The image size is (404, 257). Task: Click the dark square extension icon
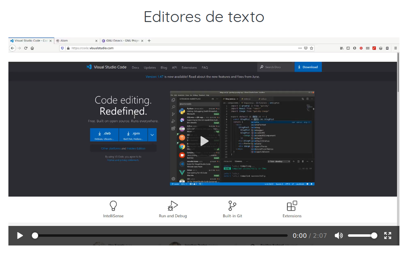[x=387, y=48]
